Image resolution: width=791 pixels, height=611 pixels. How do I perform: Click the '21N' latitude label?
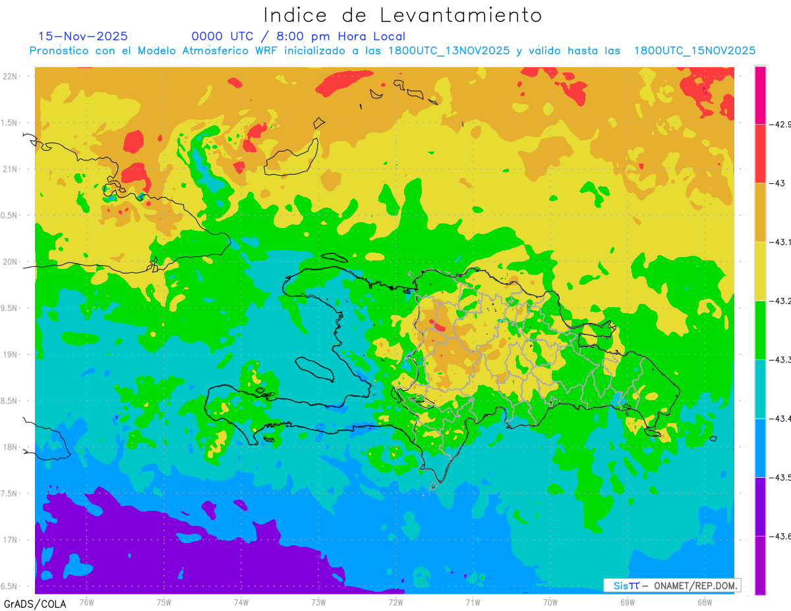tap(11, 169)
